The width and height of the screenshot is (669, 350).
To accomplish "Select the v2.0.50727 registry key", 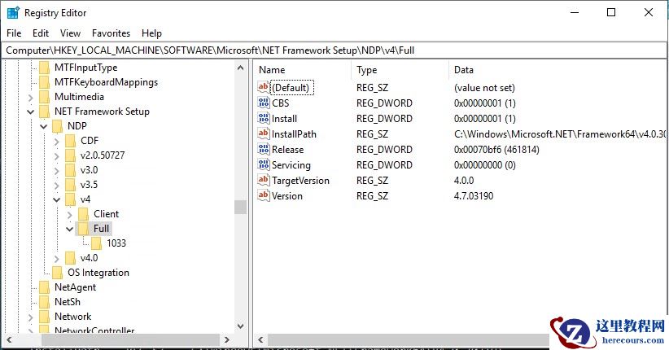I will [102, 155].
